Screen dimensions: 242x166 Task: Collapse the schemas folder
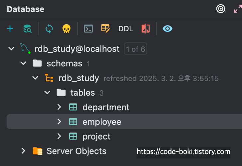(23, 63)
